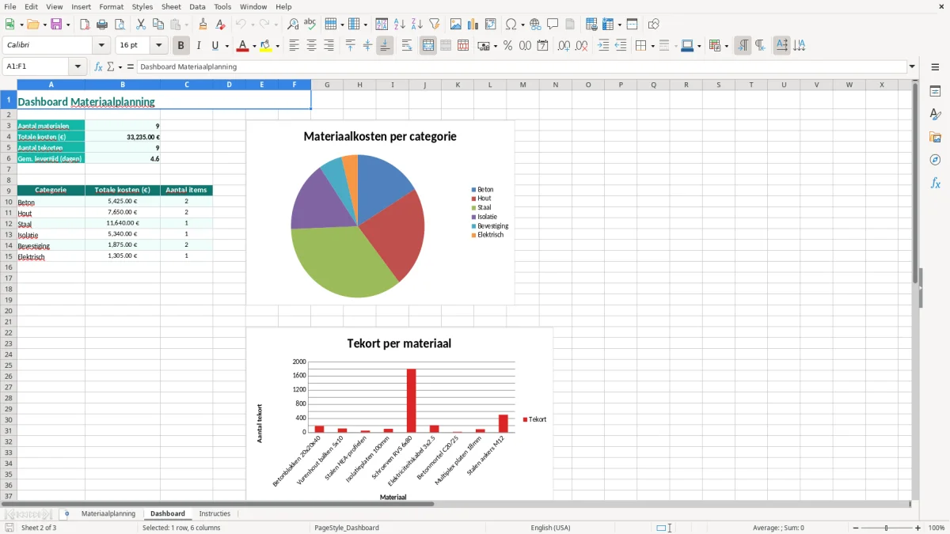
Task: Open the Function Wizard icon
Action: [98, 67]
